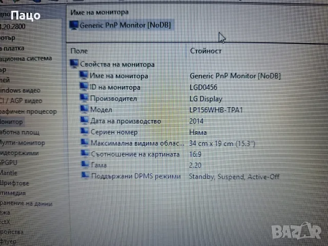328x246 pixels.
Task: Click the value LGD0456
Action: coord(203,87)
